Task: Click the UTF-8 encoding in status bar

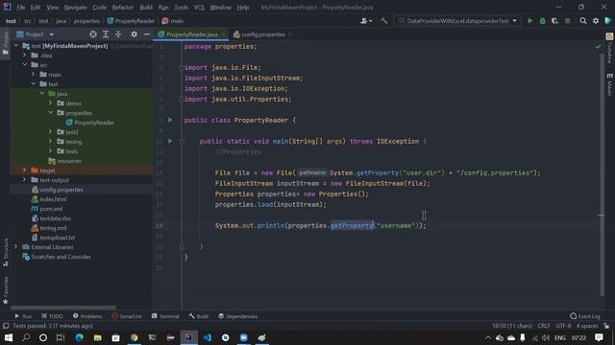Action: pos(563,326)
